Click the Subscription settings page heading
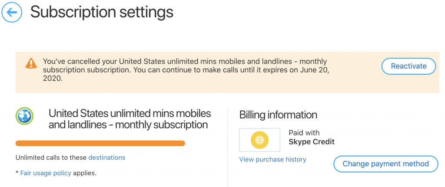The width and height of the screenshot is (445, 187). (102, 12)
